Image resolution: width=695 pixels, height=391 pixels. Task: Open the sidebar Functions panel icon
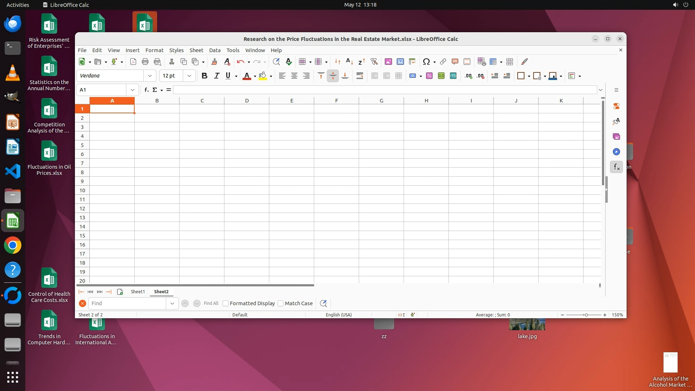(616, 167)
